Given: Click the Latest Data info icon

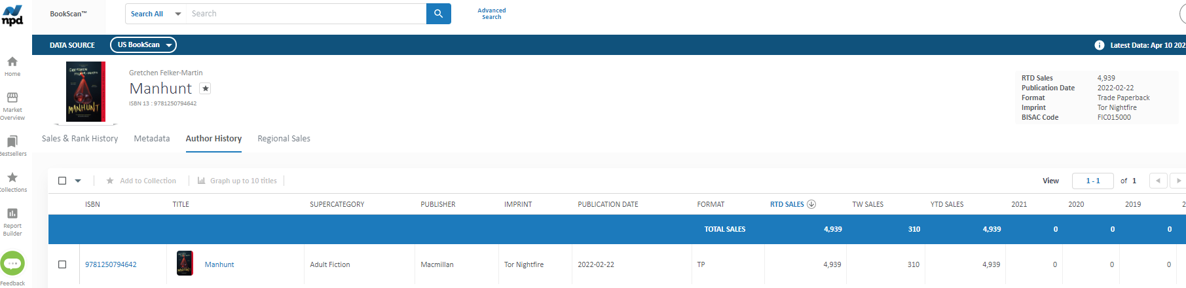Looking at the screenshot, I should [x=1100, y=45].
